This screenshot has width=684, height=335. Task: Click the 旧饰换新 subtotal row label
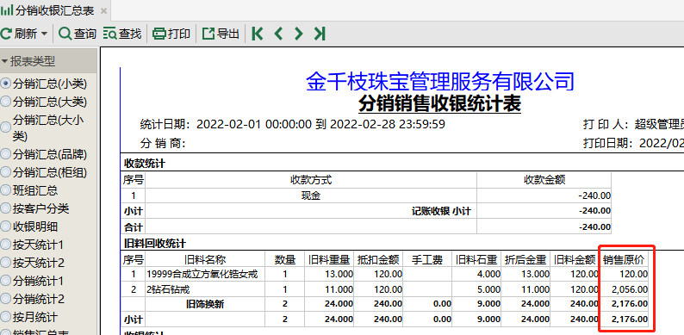205,304
